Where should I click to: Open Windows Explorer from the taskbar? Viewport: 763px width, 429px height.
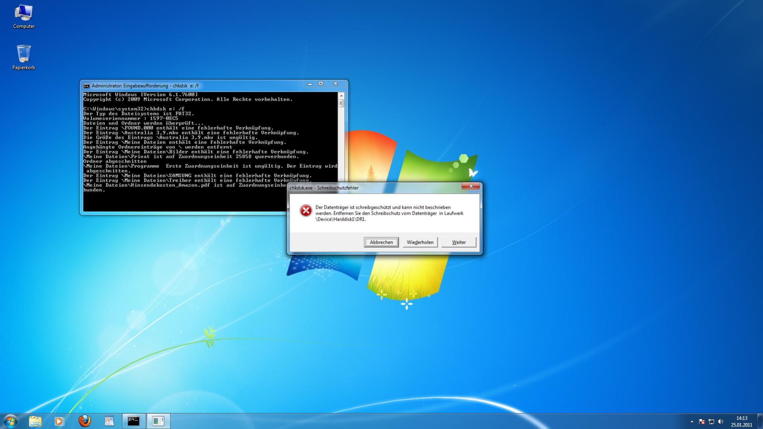tap(35, 421)
